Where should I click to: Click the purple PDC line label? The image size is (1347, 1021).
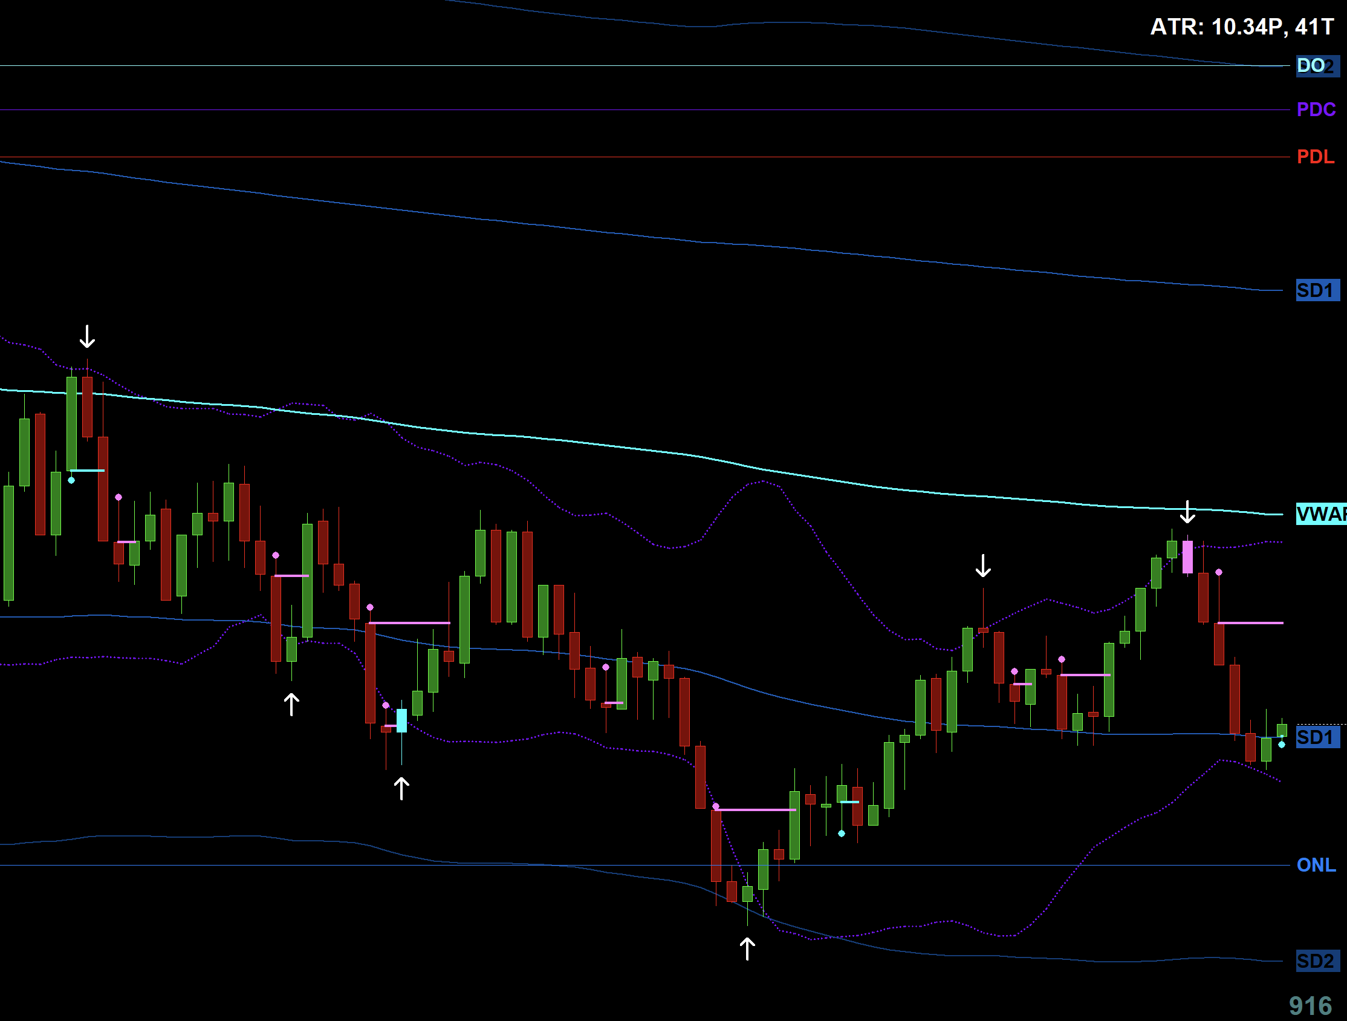coord(1316,109)
